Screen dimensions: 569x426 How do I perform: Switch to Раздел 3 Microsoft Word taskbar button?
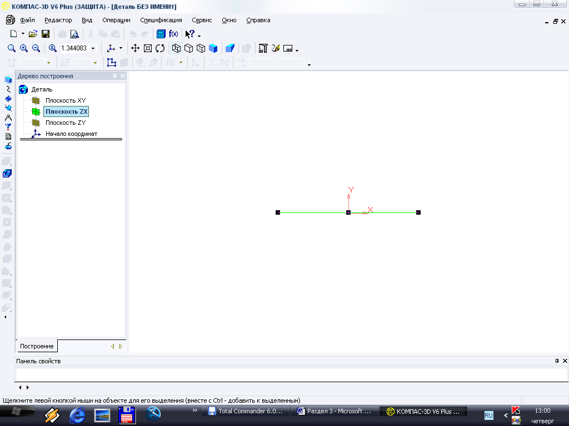click(x=334, y=411)
